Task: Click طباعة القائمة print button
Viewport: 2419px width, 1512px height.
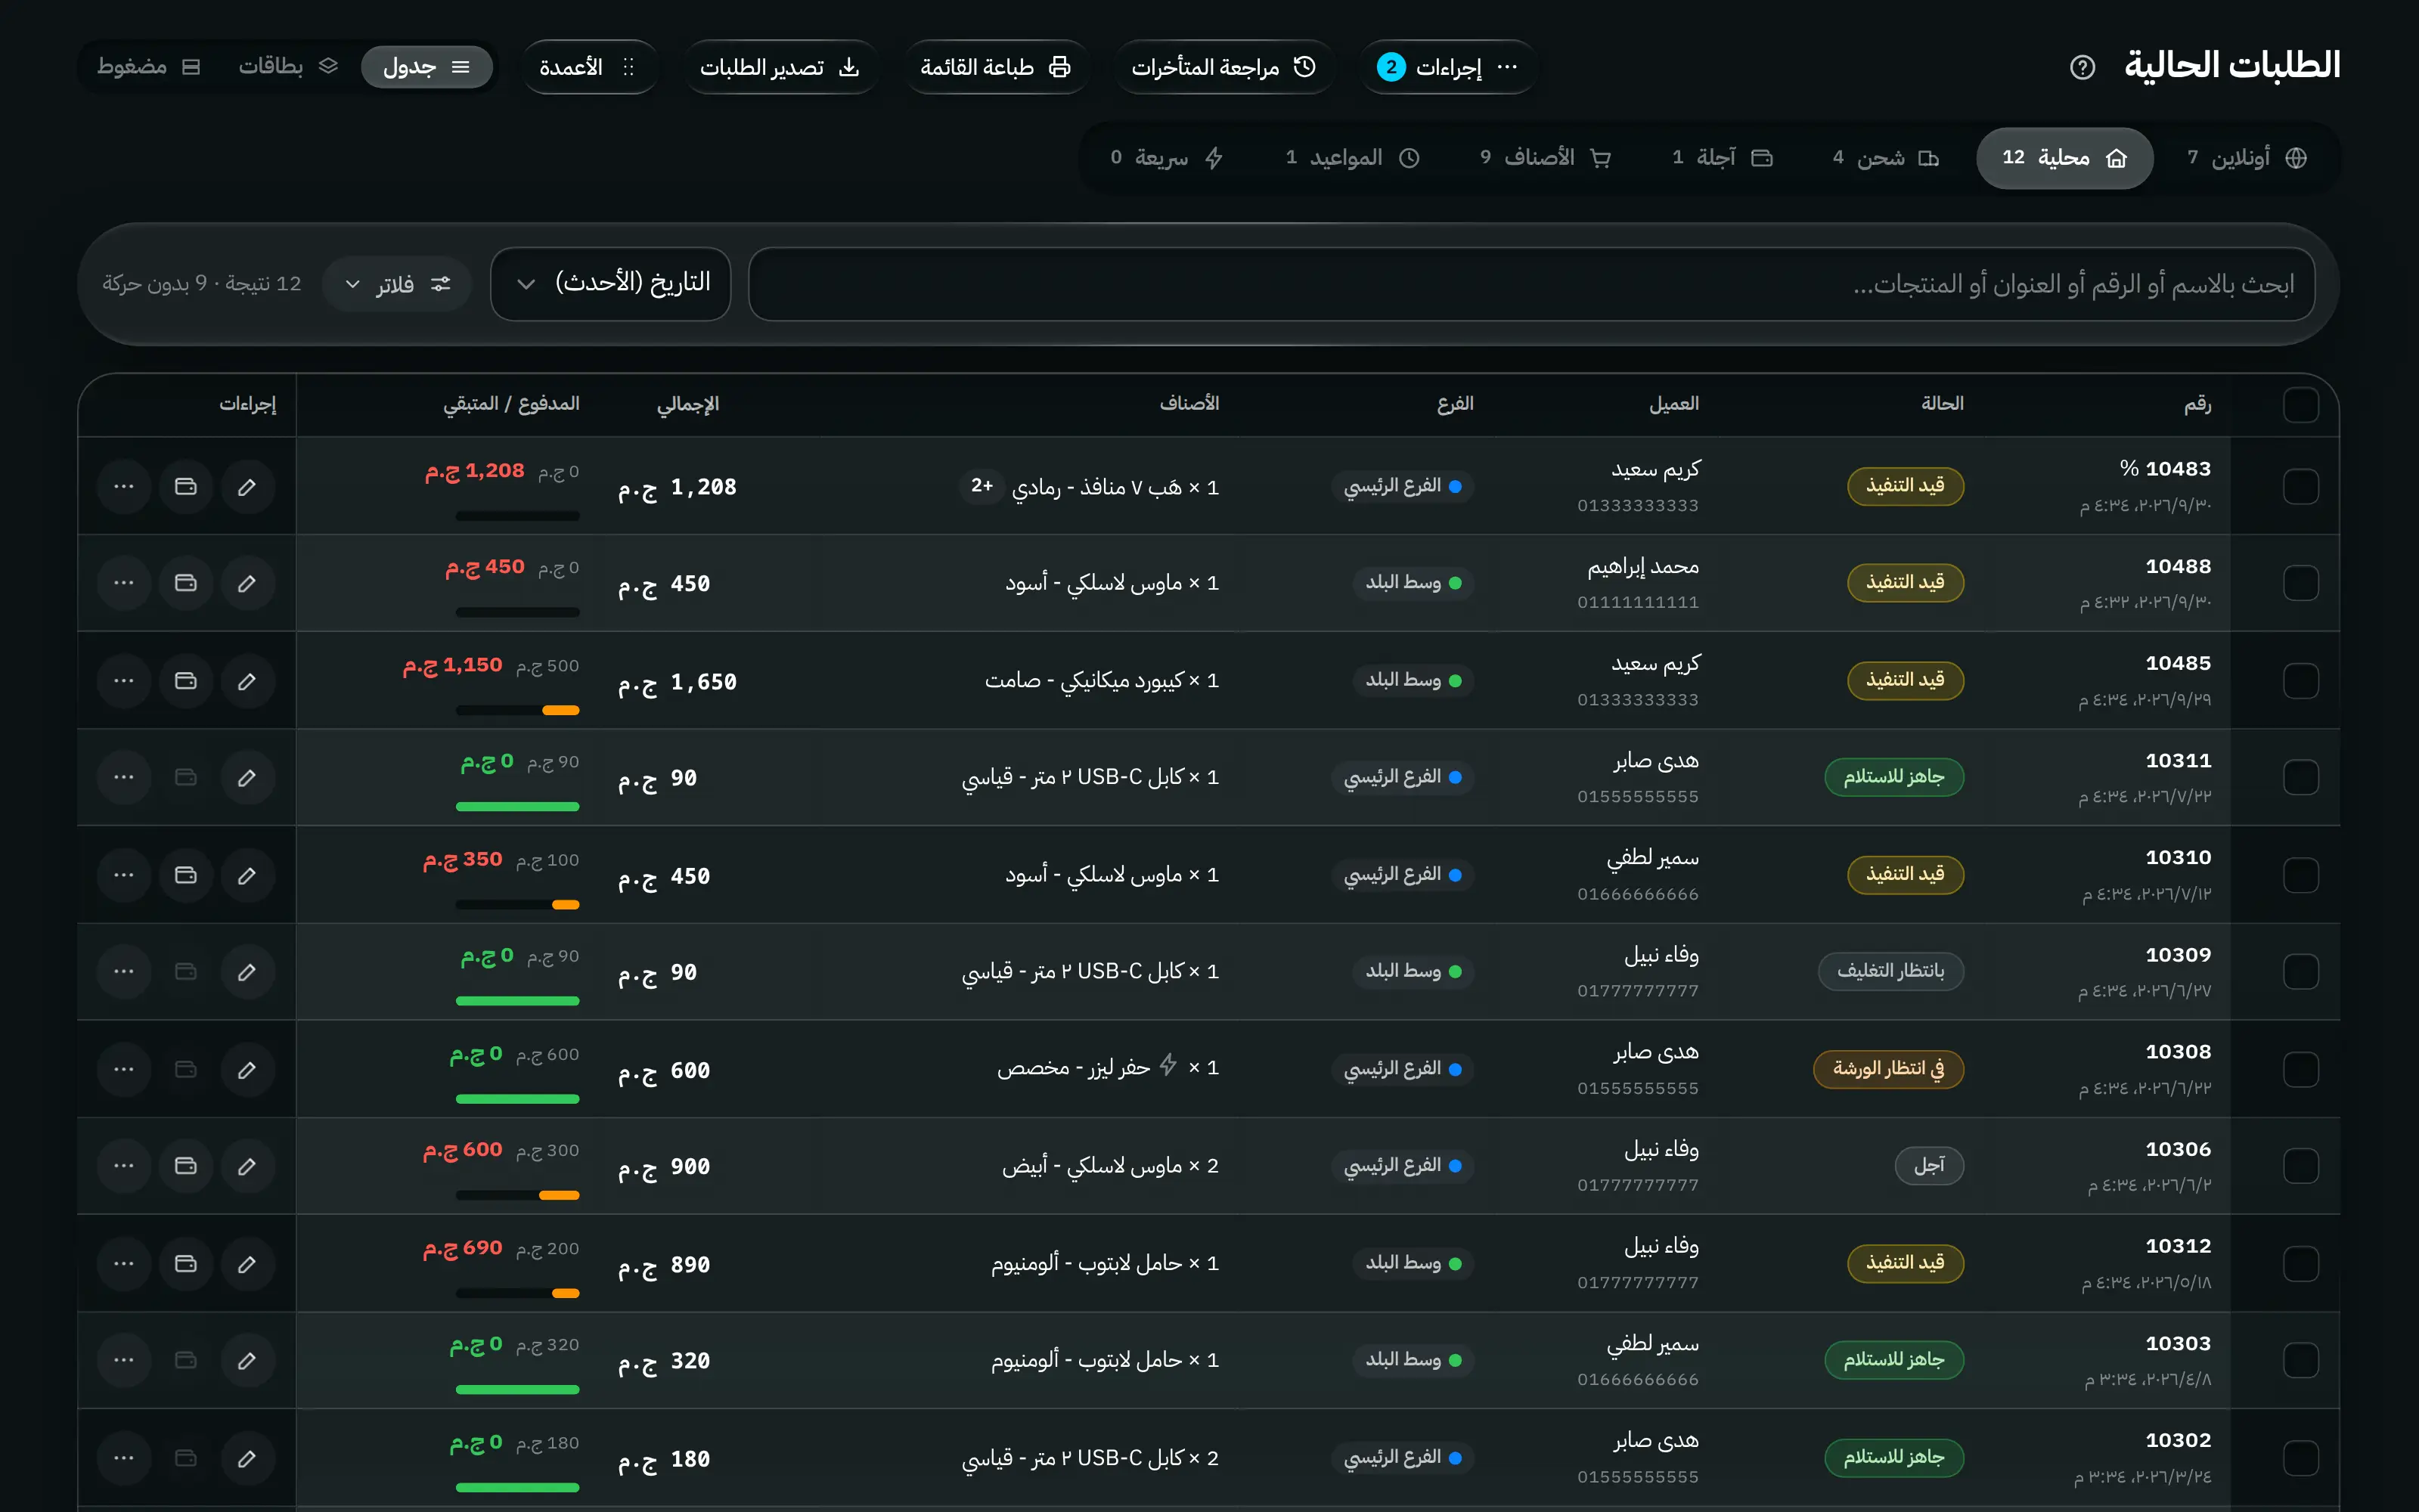Action: coord(996,67)
